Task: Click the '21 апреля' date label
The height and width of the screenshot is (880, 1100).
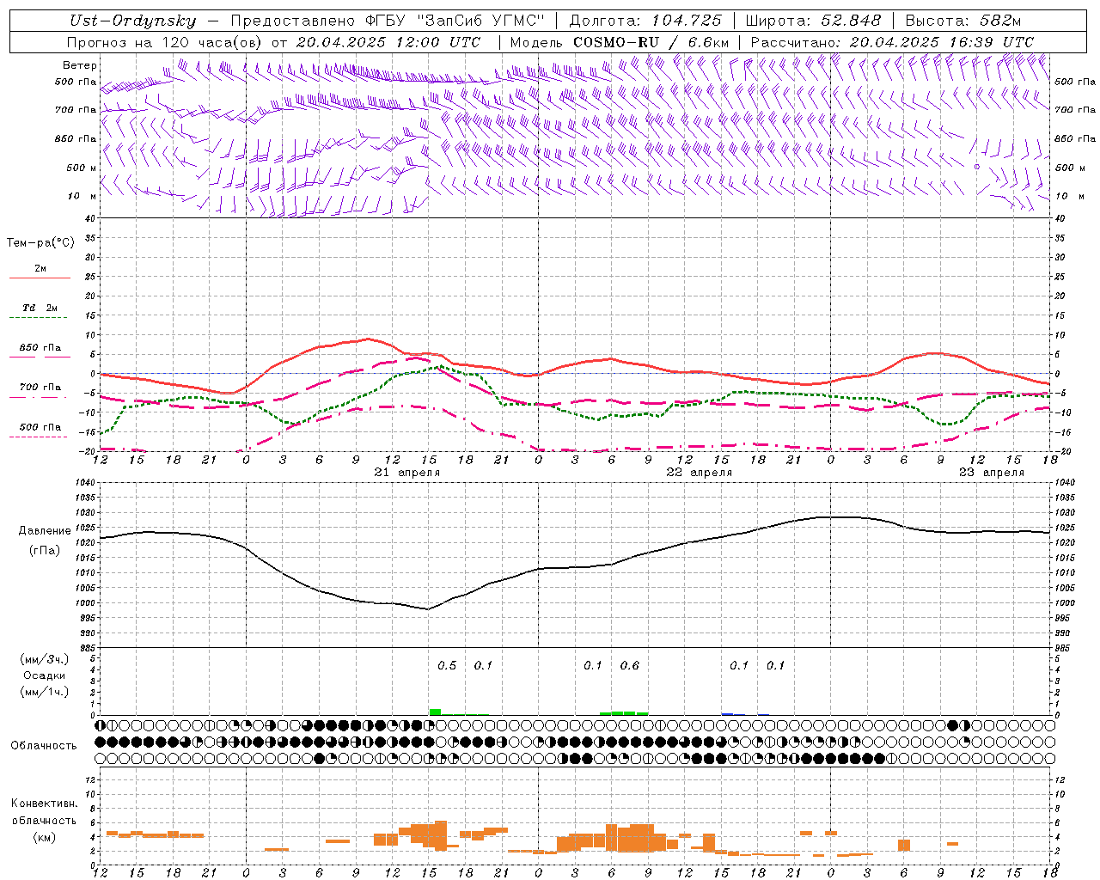Action: click(407, 473)
